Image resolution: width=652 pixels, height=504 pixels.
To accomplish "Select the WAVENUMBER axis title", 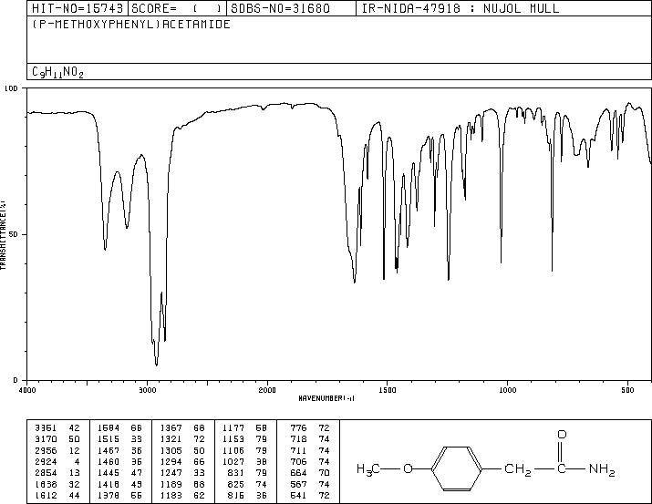I will click(326, 398).
